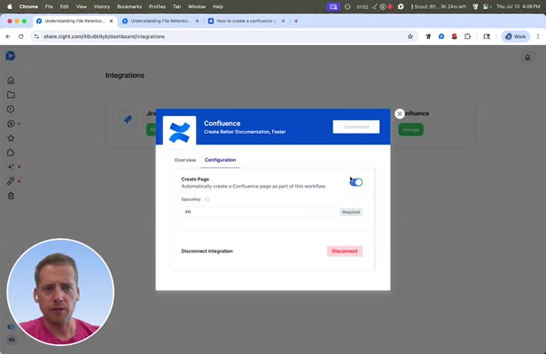Click the Confluence logo in dialog
Screen dimensions: 546x354
tap(179, 132)
